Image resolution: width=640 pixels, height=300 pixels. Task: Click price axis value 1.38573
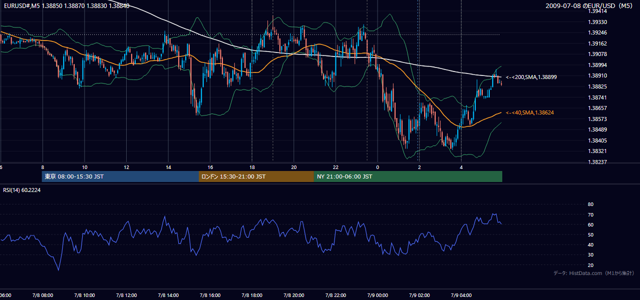tap(597, 119)
